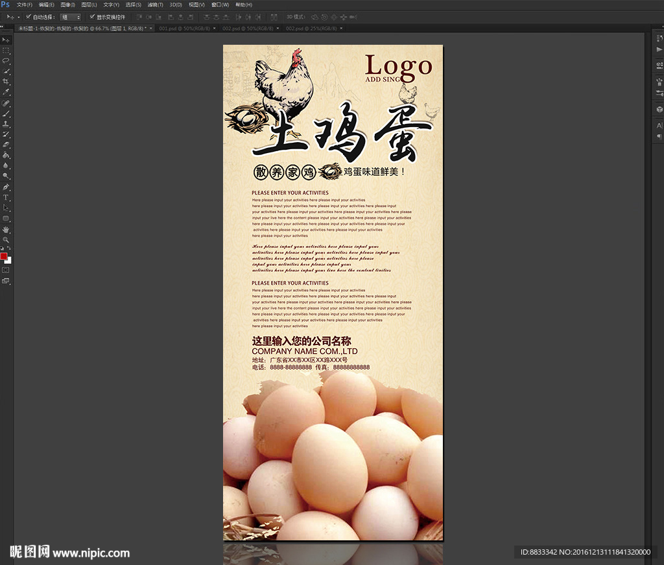This screenshot has height=565, width=664.
Task: Open the 文字(Y) menu
Action: point(112,5)
